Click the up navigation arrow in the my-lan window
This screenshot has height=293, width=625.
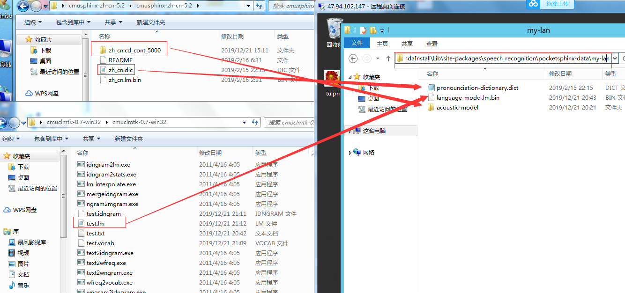388,58
